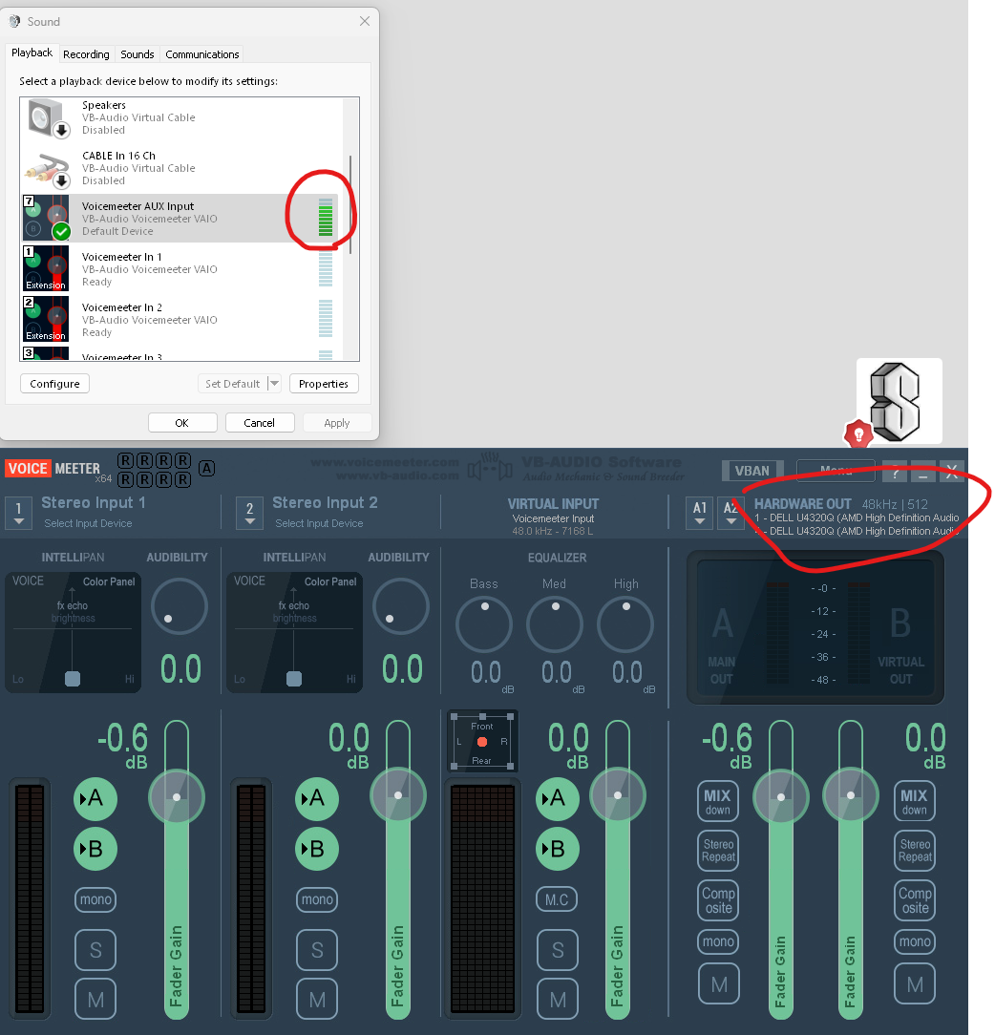The width and height of the screenshot is (995, 1035).
Task: Toggle Stereo Input 2 routing to bus B
Action: (317, 849)
